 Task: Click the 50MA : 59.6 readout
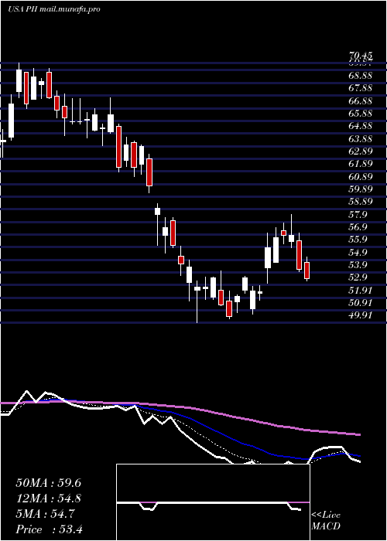49,483
